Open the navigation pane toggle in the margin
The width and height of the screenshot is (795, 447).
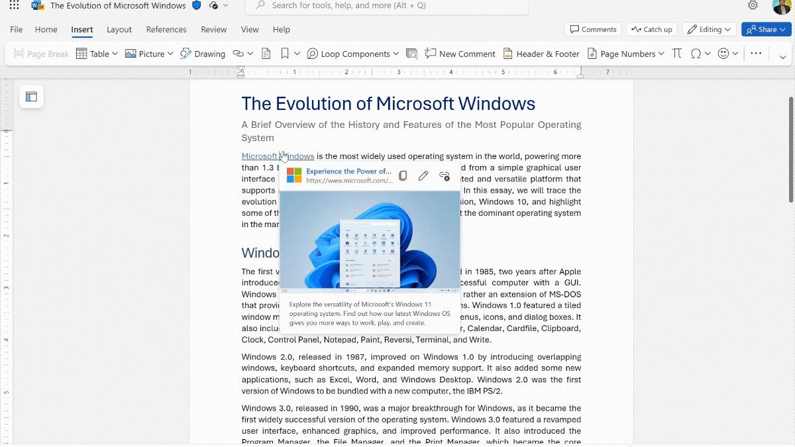31,96
